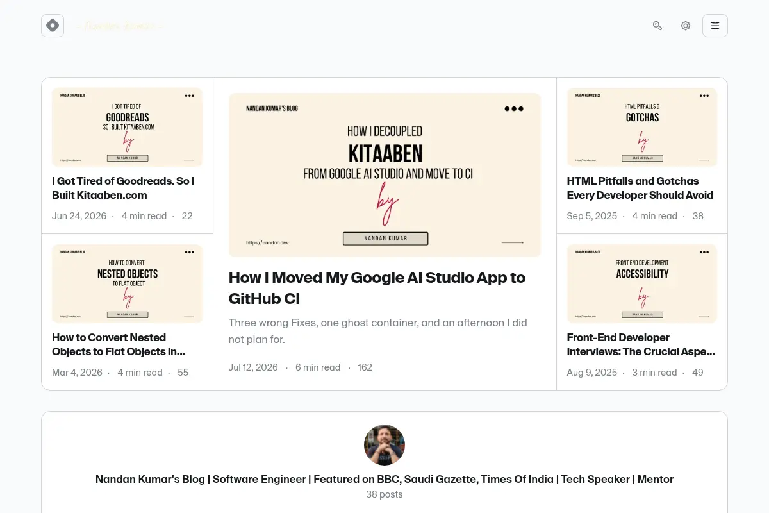Click the 'Three wrong Fixes' excerpt text

pyautogui.click(x=378, y=331)
